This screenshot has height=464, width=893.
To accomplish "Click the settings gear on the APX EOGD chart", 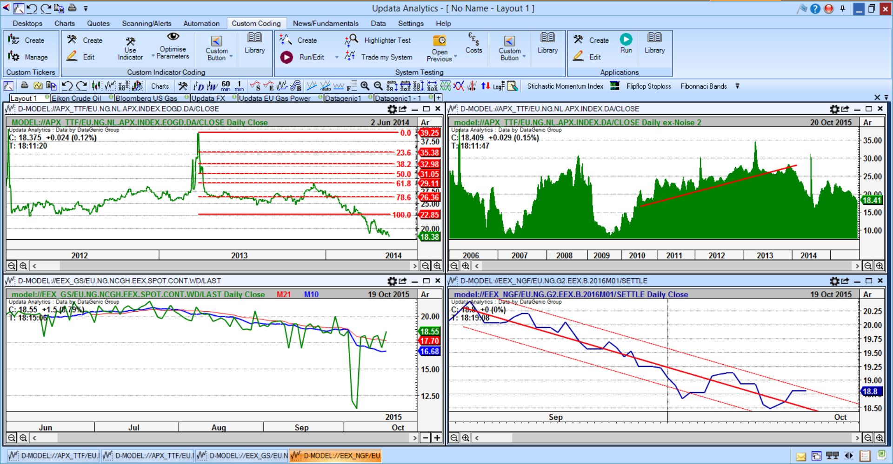I will pos(392,109).
